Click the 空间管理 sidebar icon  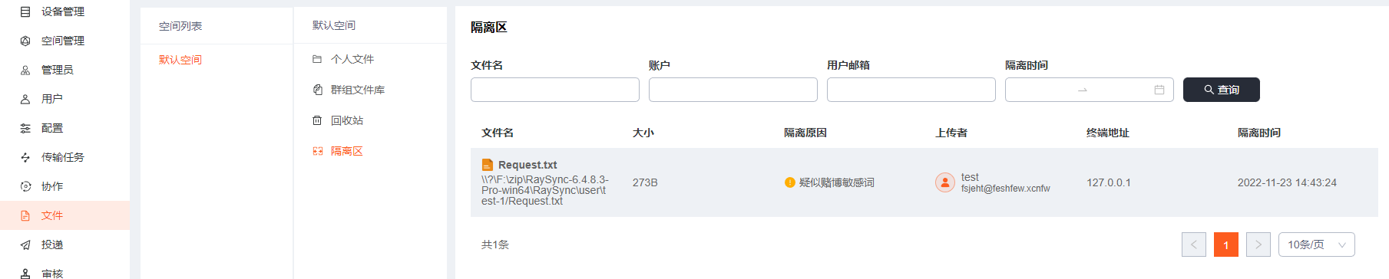pos(25,41)
